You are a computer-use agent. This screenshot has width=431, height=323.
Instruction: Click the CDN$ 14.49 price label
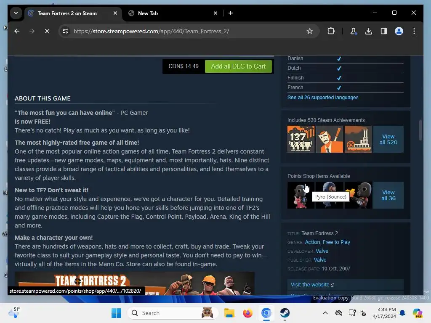pyautogui.click(x=184, y=66)
